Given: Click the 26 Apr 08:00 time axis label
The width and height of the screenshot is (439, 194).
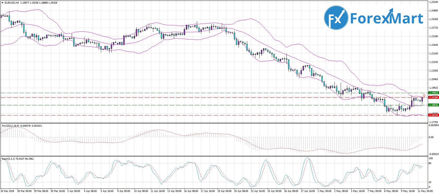Looking at the screenshot, I should [x=291, y=191].
